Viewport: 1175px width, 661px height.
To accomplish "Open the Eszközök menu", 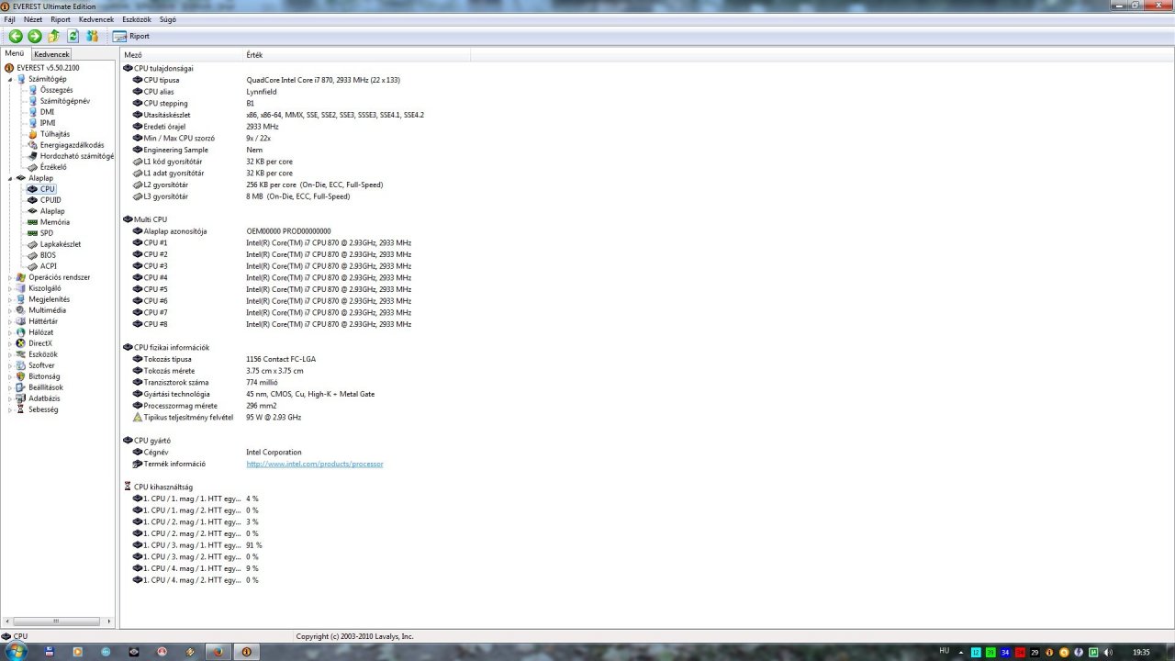I will (137, 19).
